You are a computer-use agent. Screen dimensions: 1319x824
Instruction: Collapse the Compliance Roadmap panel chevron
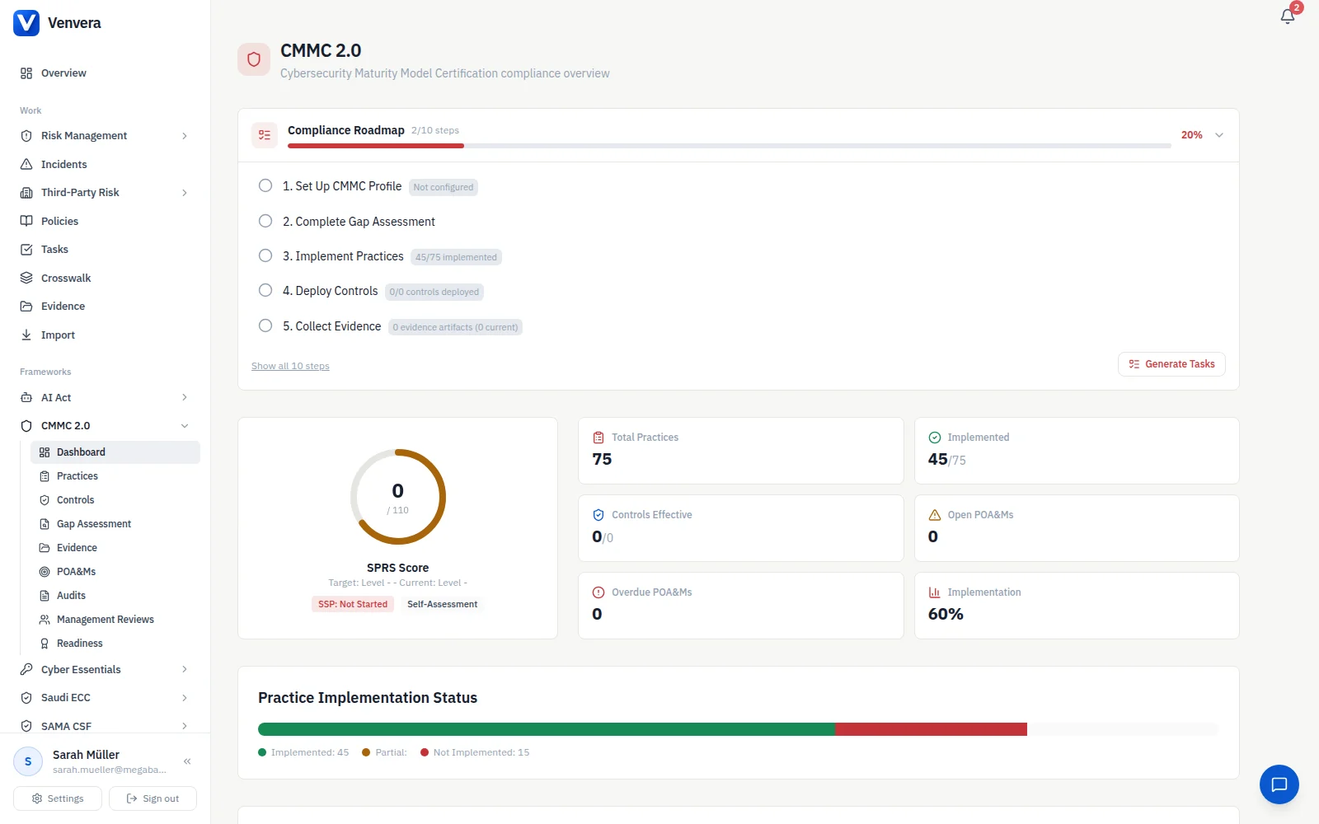click(1219, 135)
